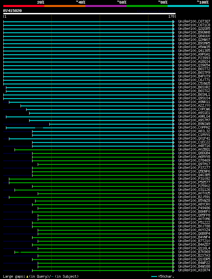Open hit UniRef100_Q2QSR5
The width and height of the screenshot is (212, 279).
click(194, 29)
